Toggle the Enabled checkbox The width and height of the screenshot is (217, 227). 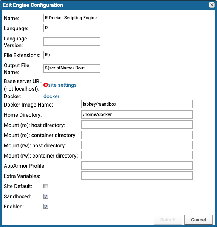tap(46, 207)
